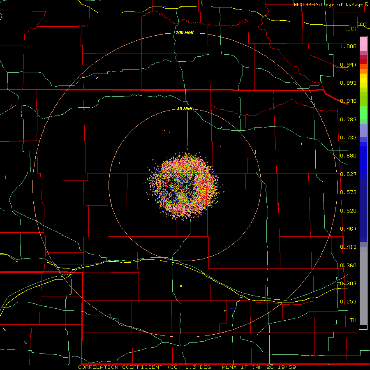Click the CORRELATION COEFFICIENT caption at bottom
Screen dimensions: 370x370
click(x=187, y=367)
